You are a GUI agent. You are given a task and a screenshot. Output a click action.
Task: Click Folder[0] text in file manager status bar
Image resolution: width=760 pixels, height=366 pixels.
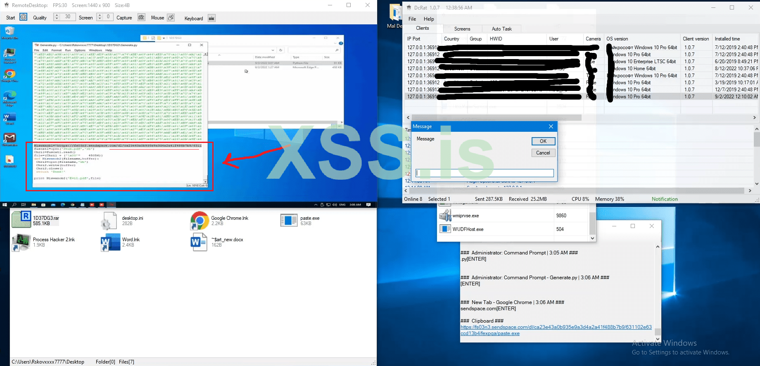click(x=105, y=362)
